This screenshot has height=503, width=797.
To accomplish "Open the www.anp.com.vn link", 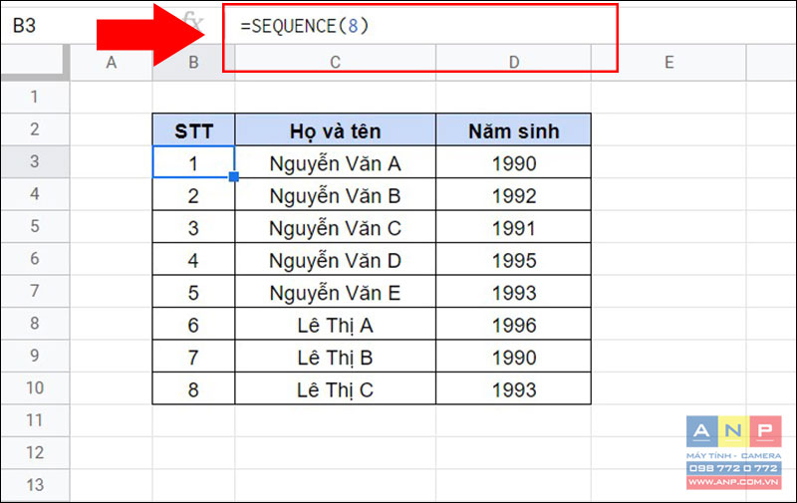I will click(x=733, y=482).
